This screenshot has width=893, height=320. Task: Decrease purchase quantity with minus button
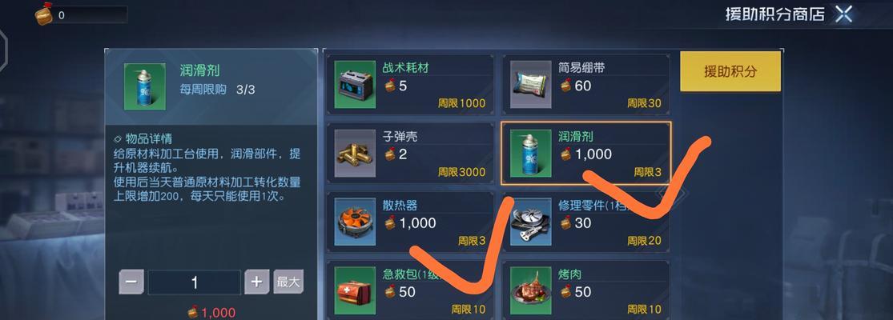[x=131, y=282]
